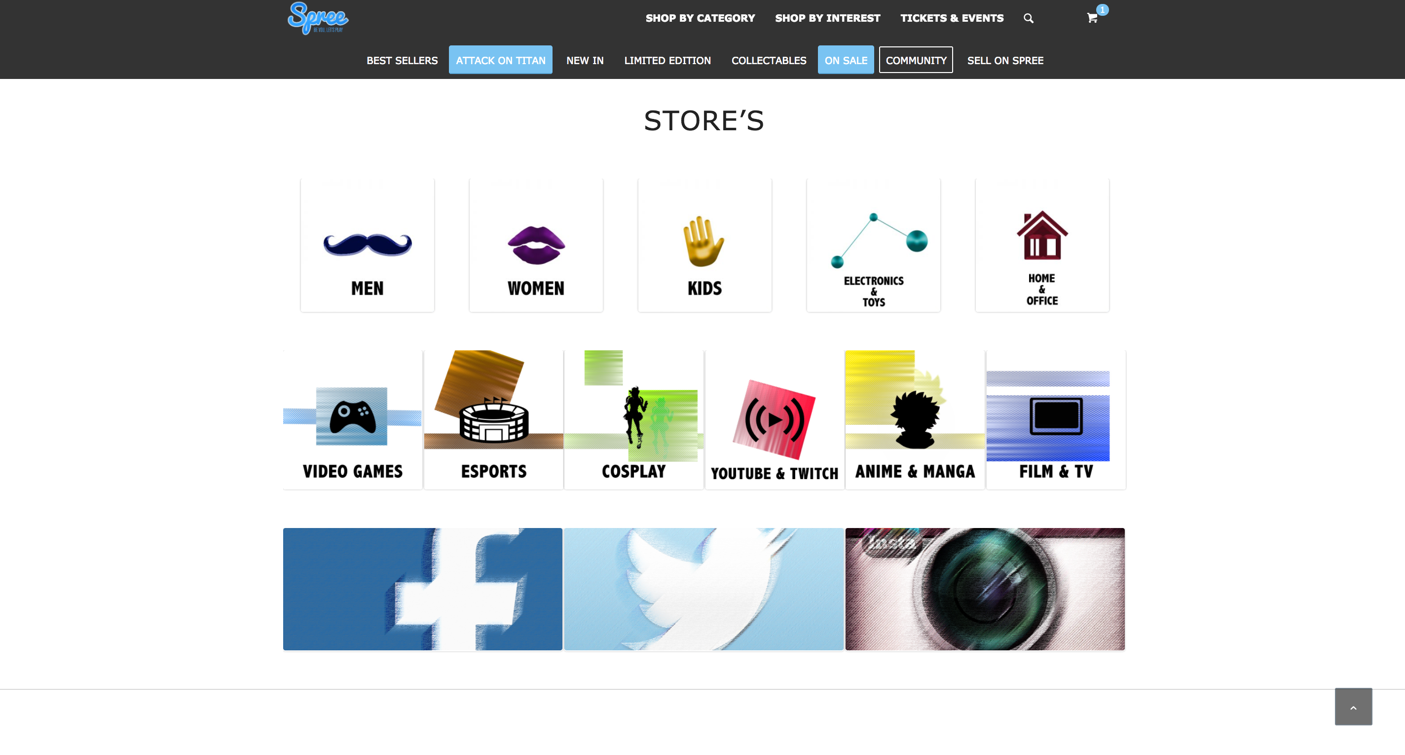Image resolution: width=1405 pixels, height=755 pixels.
Task: Go to Limited Edition
Action: tap(667, 61)
